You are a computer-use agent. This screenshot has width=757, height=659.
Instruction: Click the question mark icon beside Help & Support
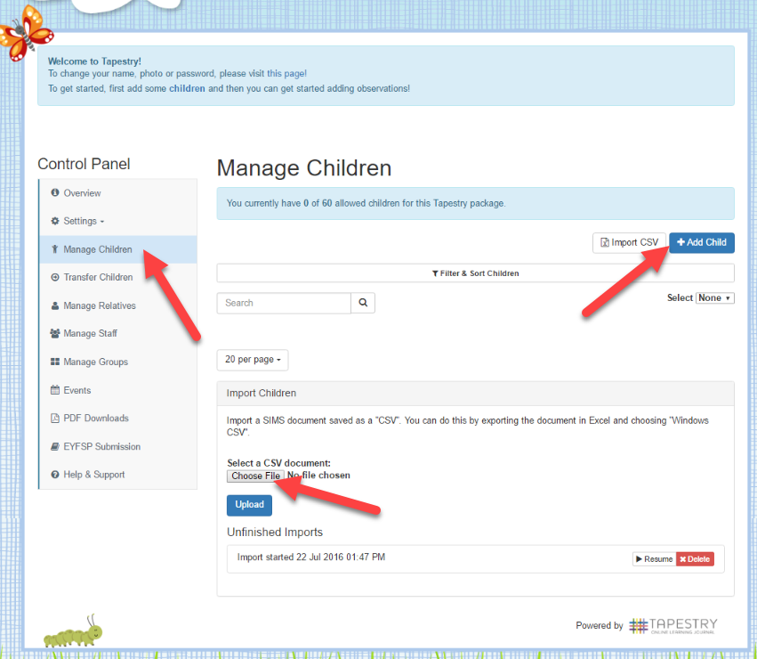[x=55, y=475]
